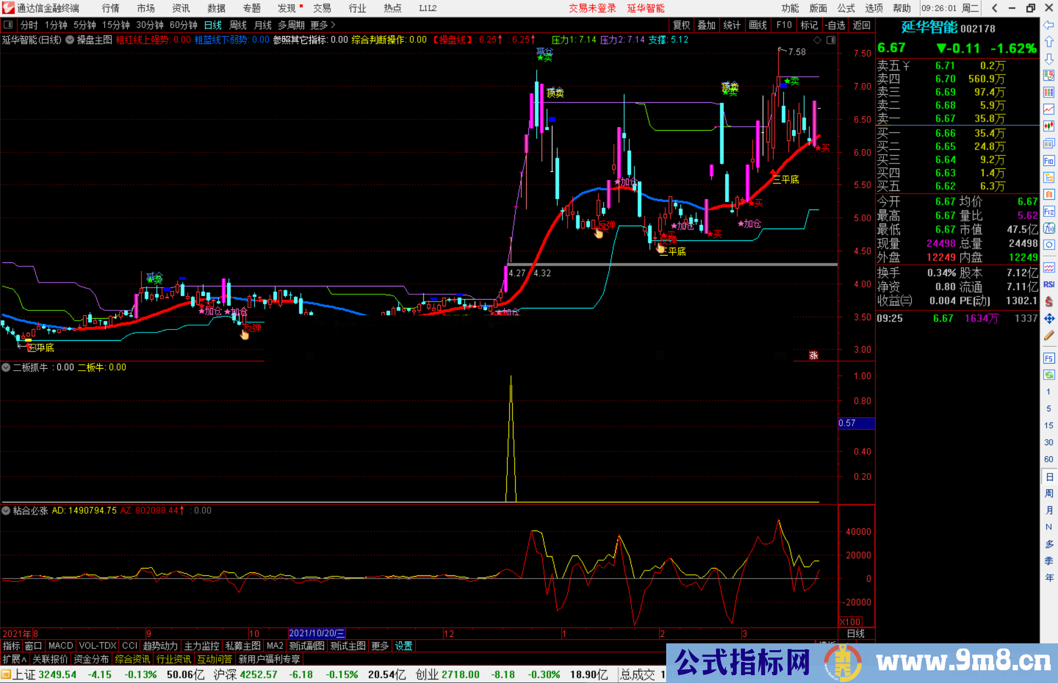Select the 周线 weekly period
This screenshot has height=683, width=1058.
point(238,25)
